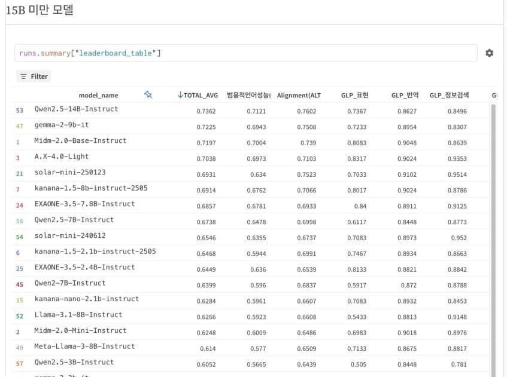The image size is (510, 377).
Task: Click the sort arrow on TOTAL_AVG
Action: pos(180,95)
